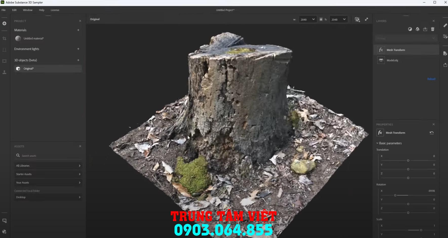448x238 pixels.
Task: Select the Original* 3D object entry
Action: click(x=48, y=69)
